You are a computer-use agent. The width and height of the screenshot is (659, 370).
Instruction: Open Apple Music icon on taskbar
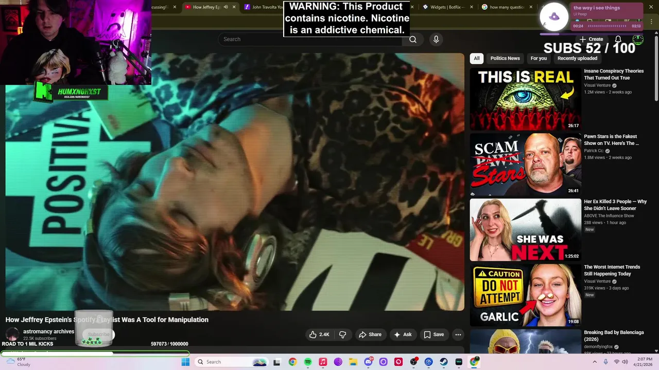click(323, 362)
